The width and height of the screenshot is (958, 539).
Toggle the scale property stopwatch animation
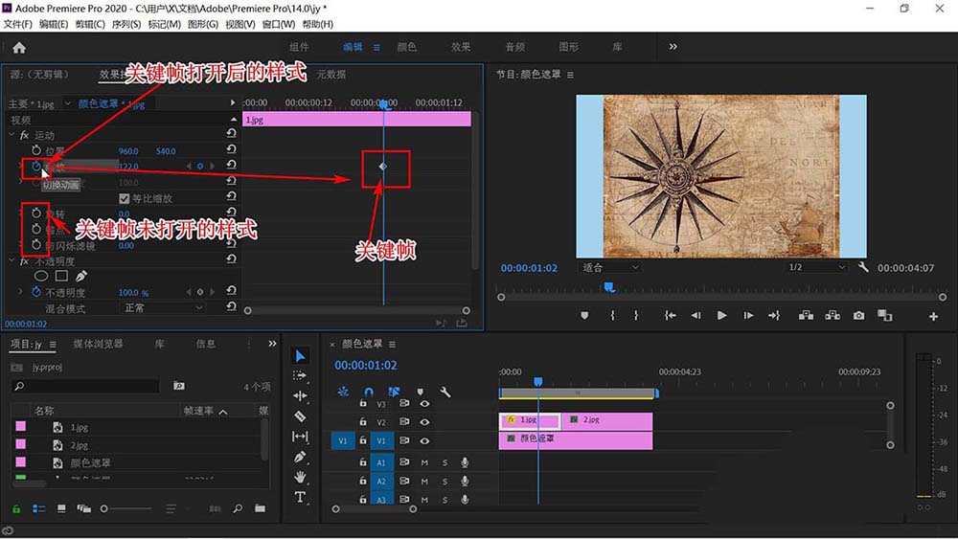pyautogui.click(x=36, y=166)
